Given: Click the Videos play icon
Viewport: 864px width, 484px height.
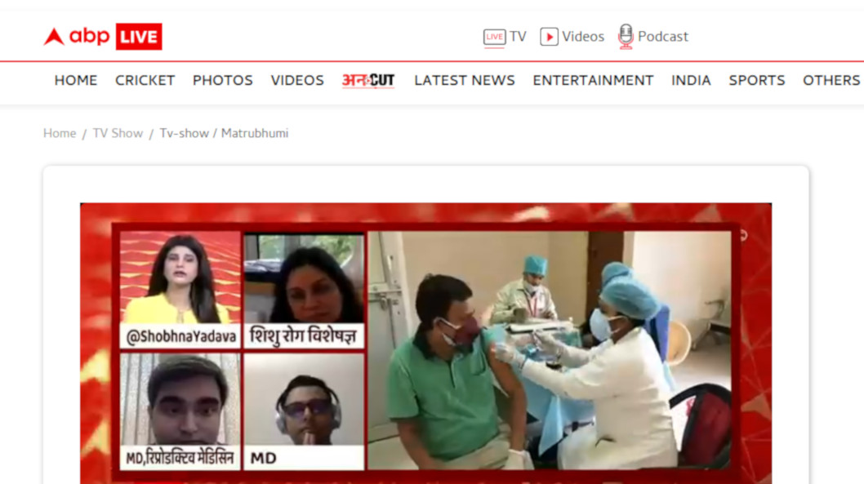Looking at the screenshot, I should (x=549, y=37).
